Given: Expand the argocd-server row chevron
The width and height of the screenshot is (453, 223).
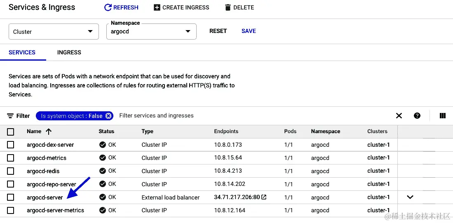Looking at the screenshot, I should [x=410, y=197].
